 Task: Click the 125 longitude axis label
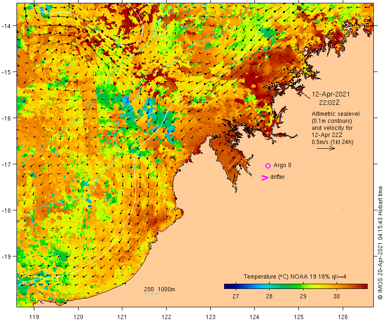[298, 317]
